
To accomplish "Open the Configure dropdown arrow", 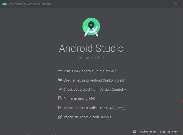I will (155, 132).
